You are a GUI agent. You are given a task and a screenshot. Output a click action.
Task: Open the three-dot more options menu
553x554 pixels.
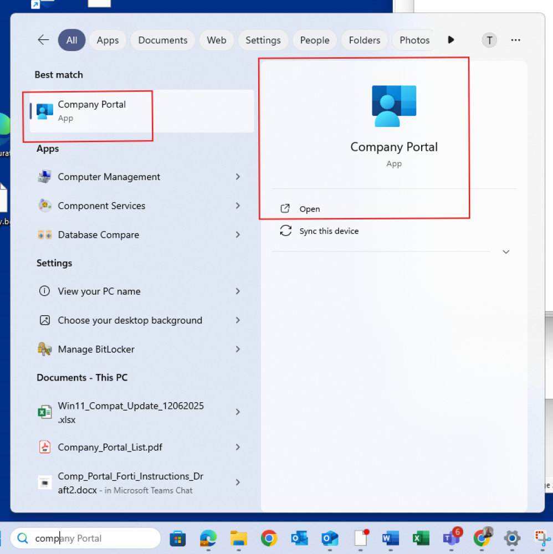tap(515, 40)
